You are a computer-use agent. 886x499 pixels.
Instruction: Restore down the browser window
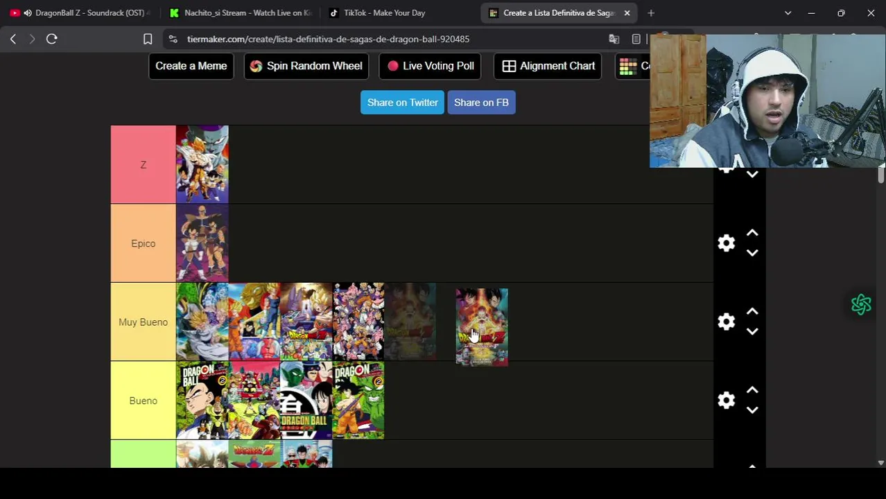[841, 13]
